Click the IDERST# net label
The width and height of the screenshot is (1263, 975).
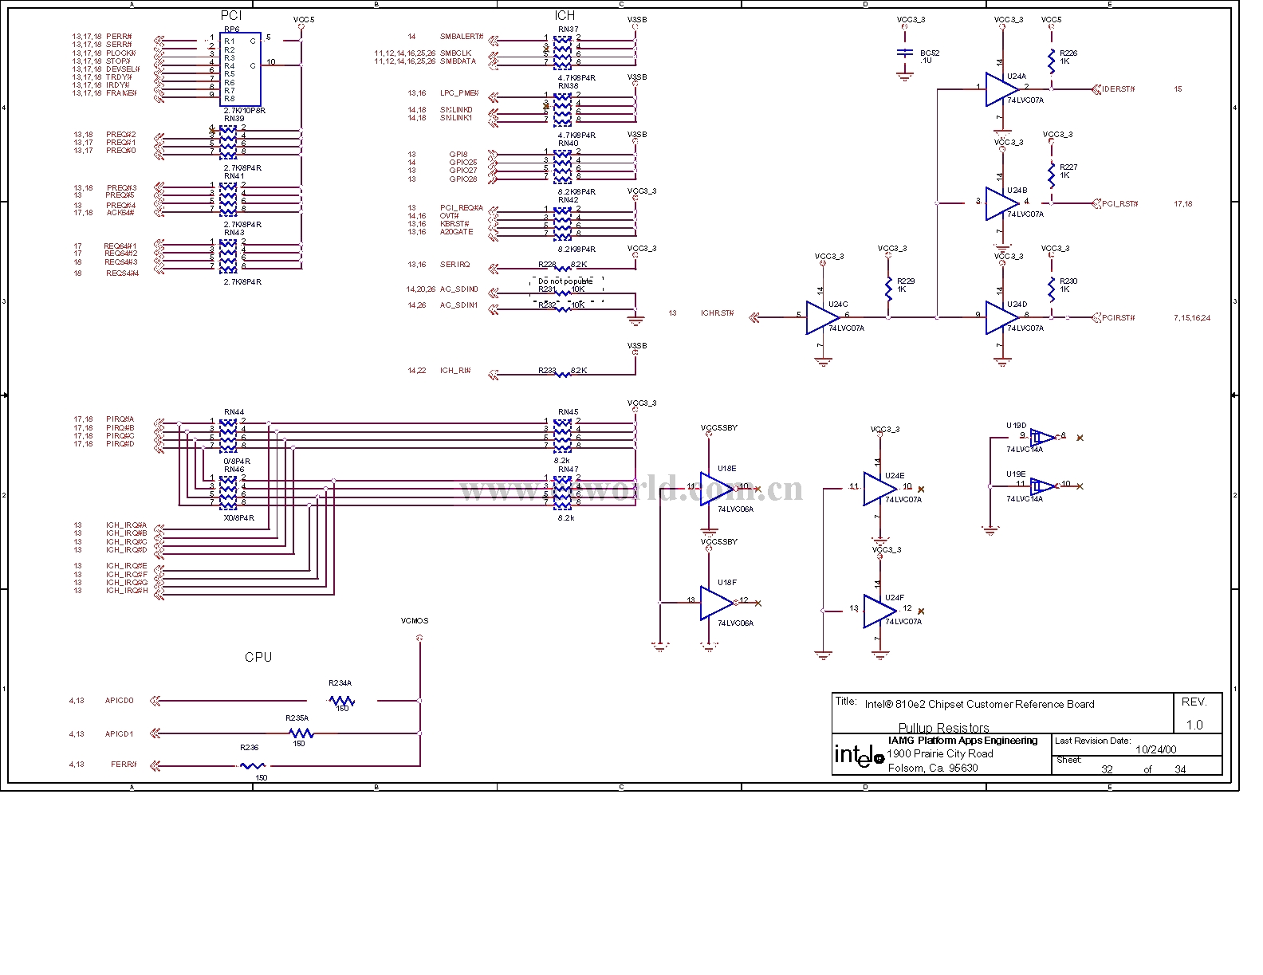coord(1118,89)
